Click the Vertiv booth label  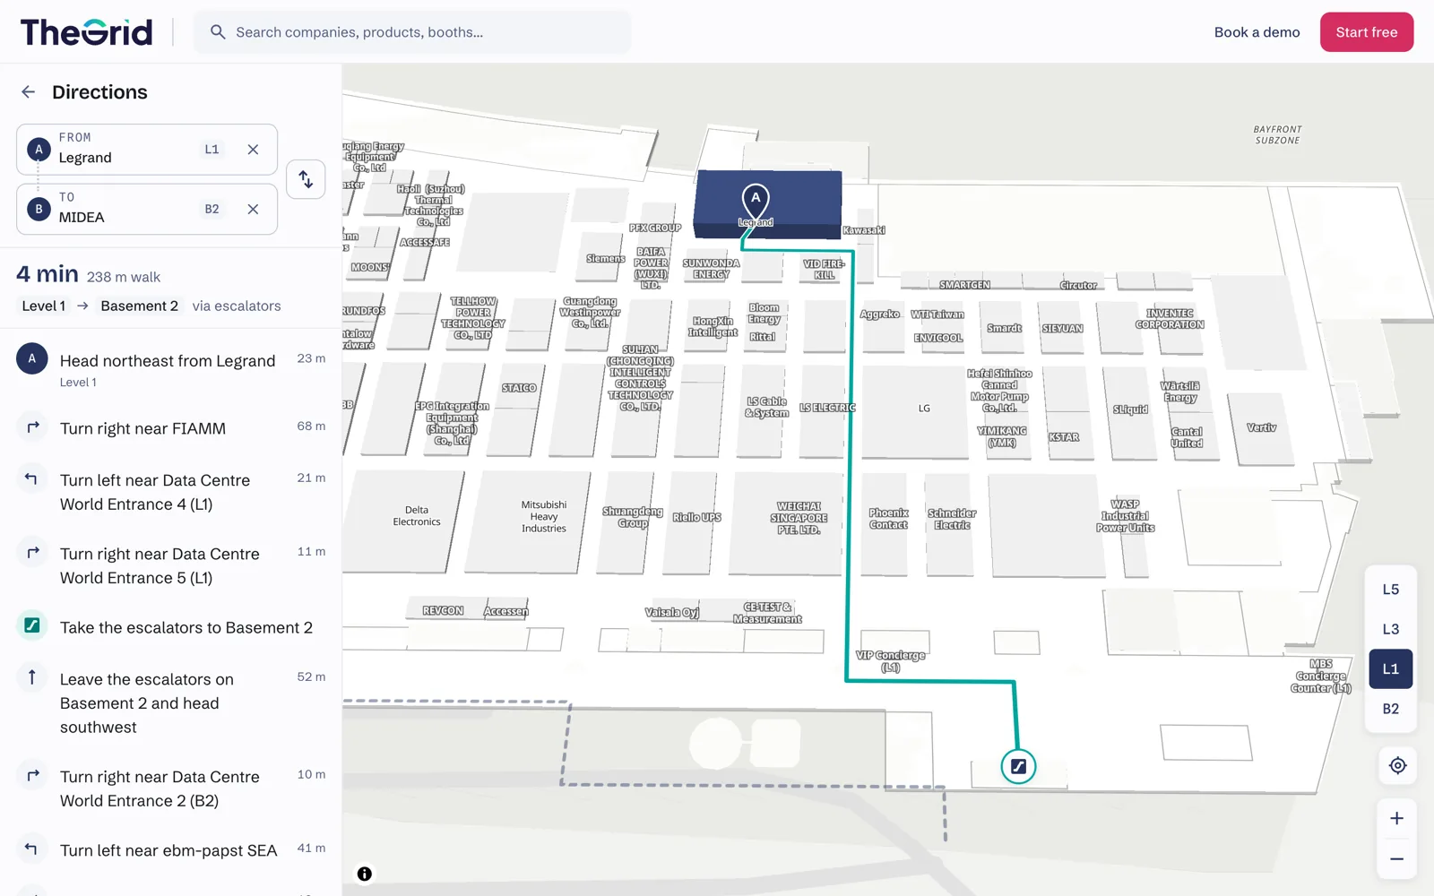tap(1261, 428)
